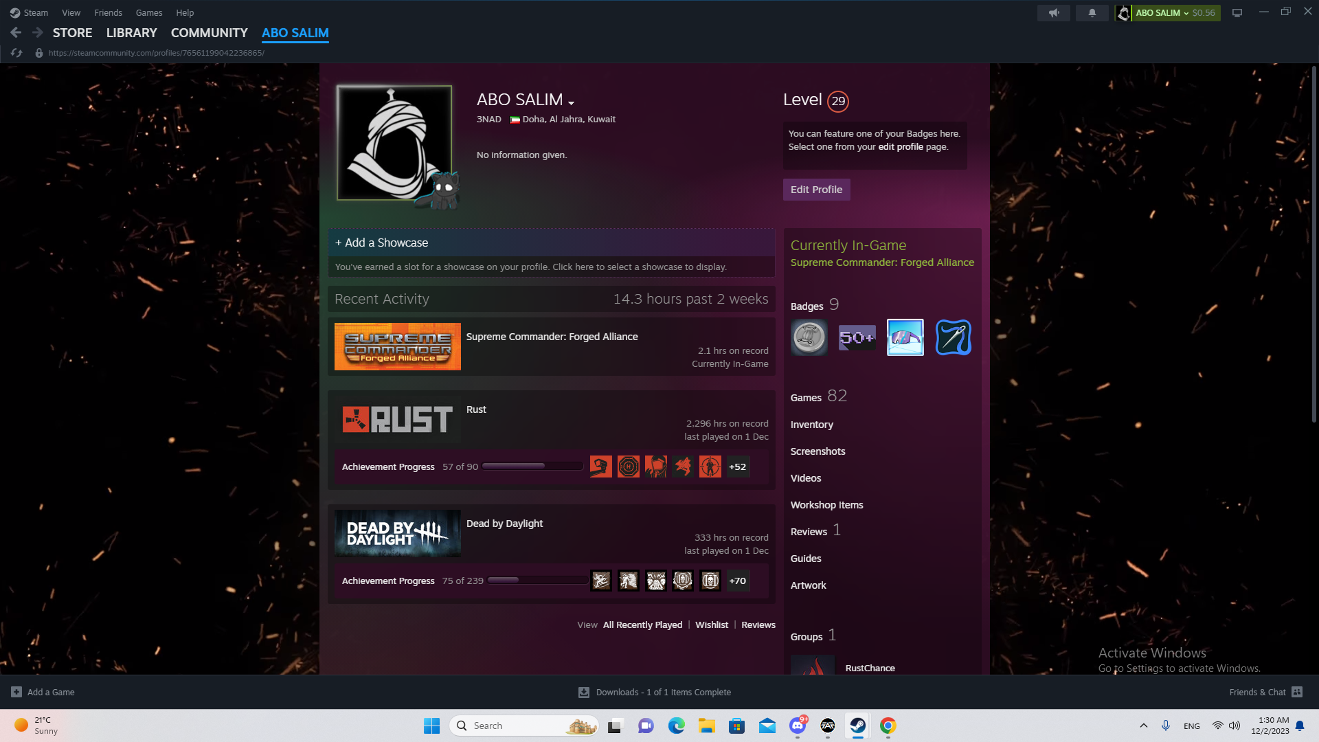Open the Wishlist link

pyautogui.click(x=712, y=625)
